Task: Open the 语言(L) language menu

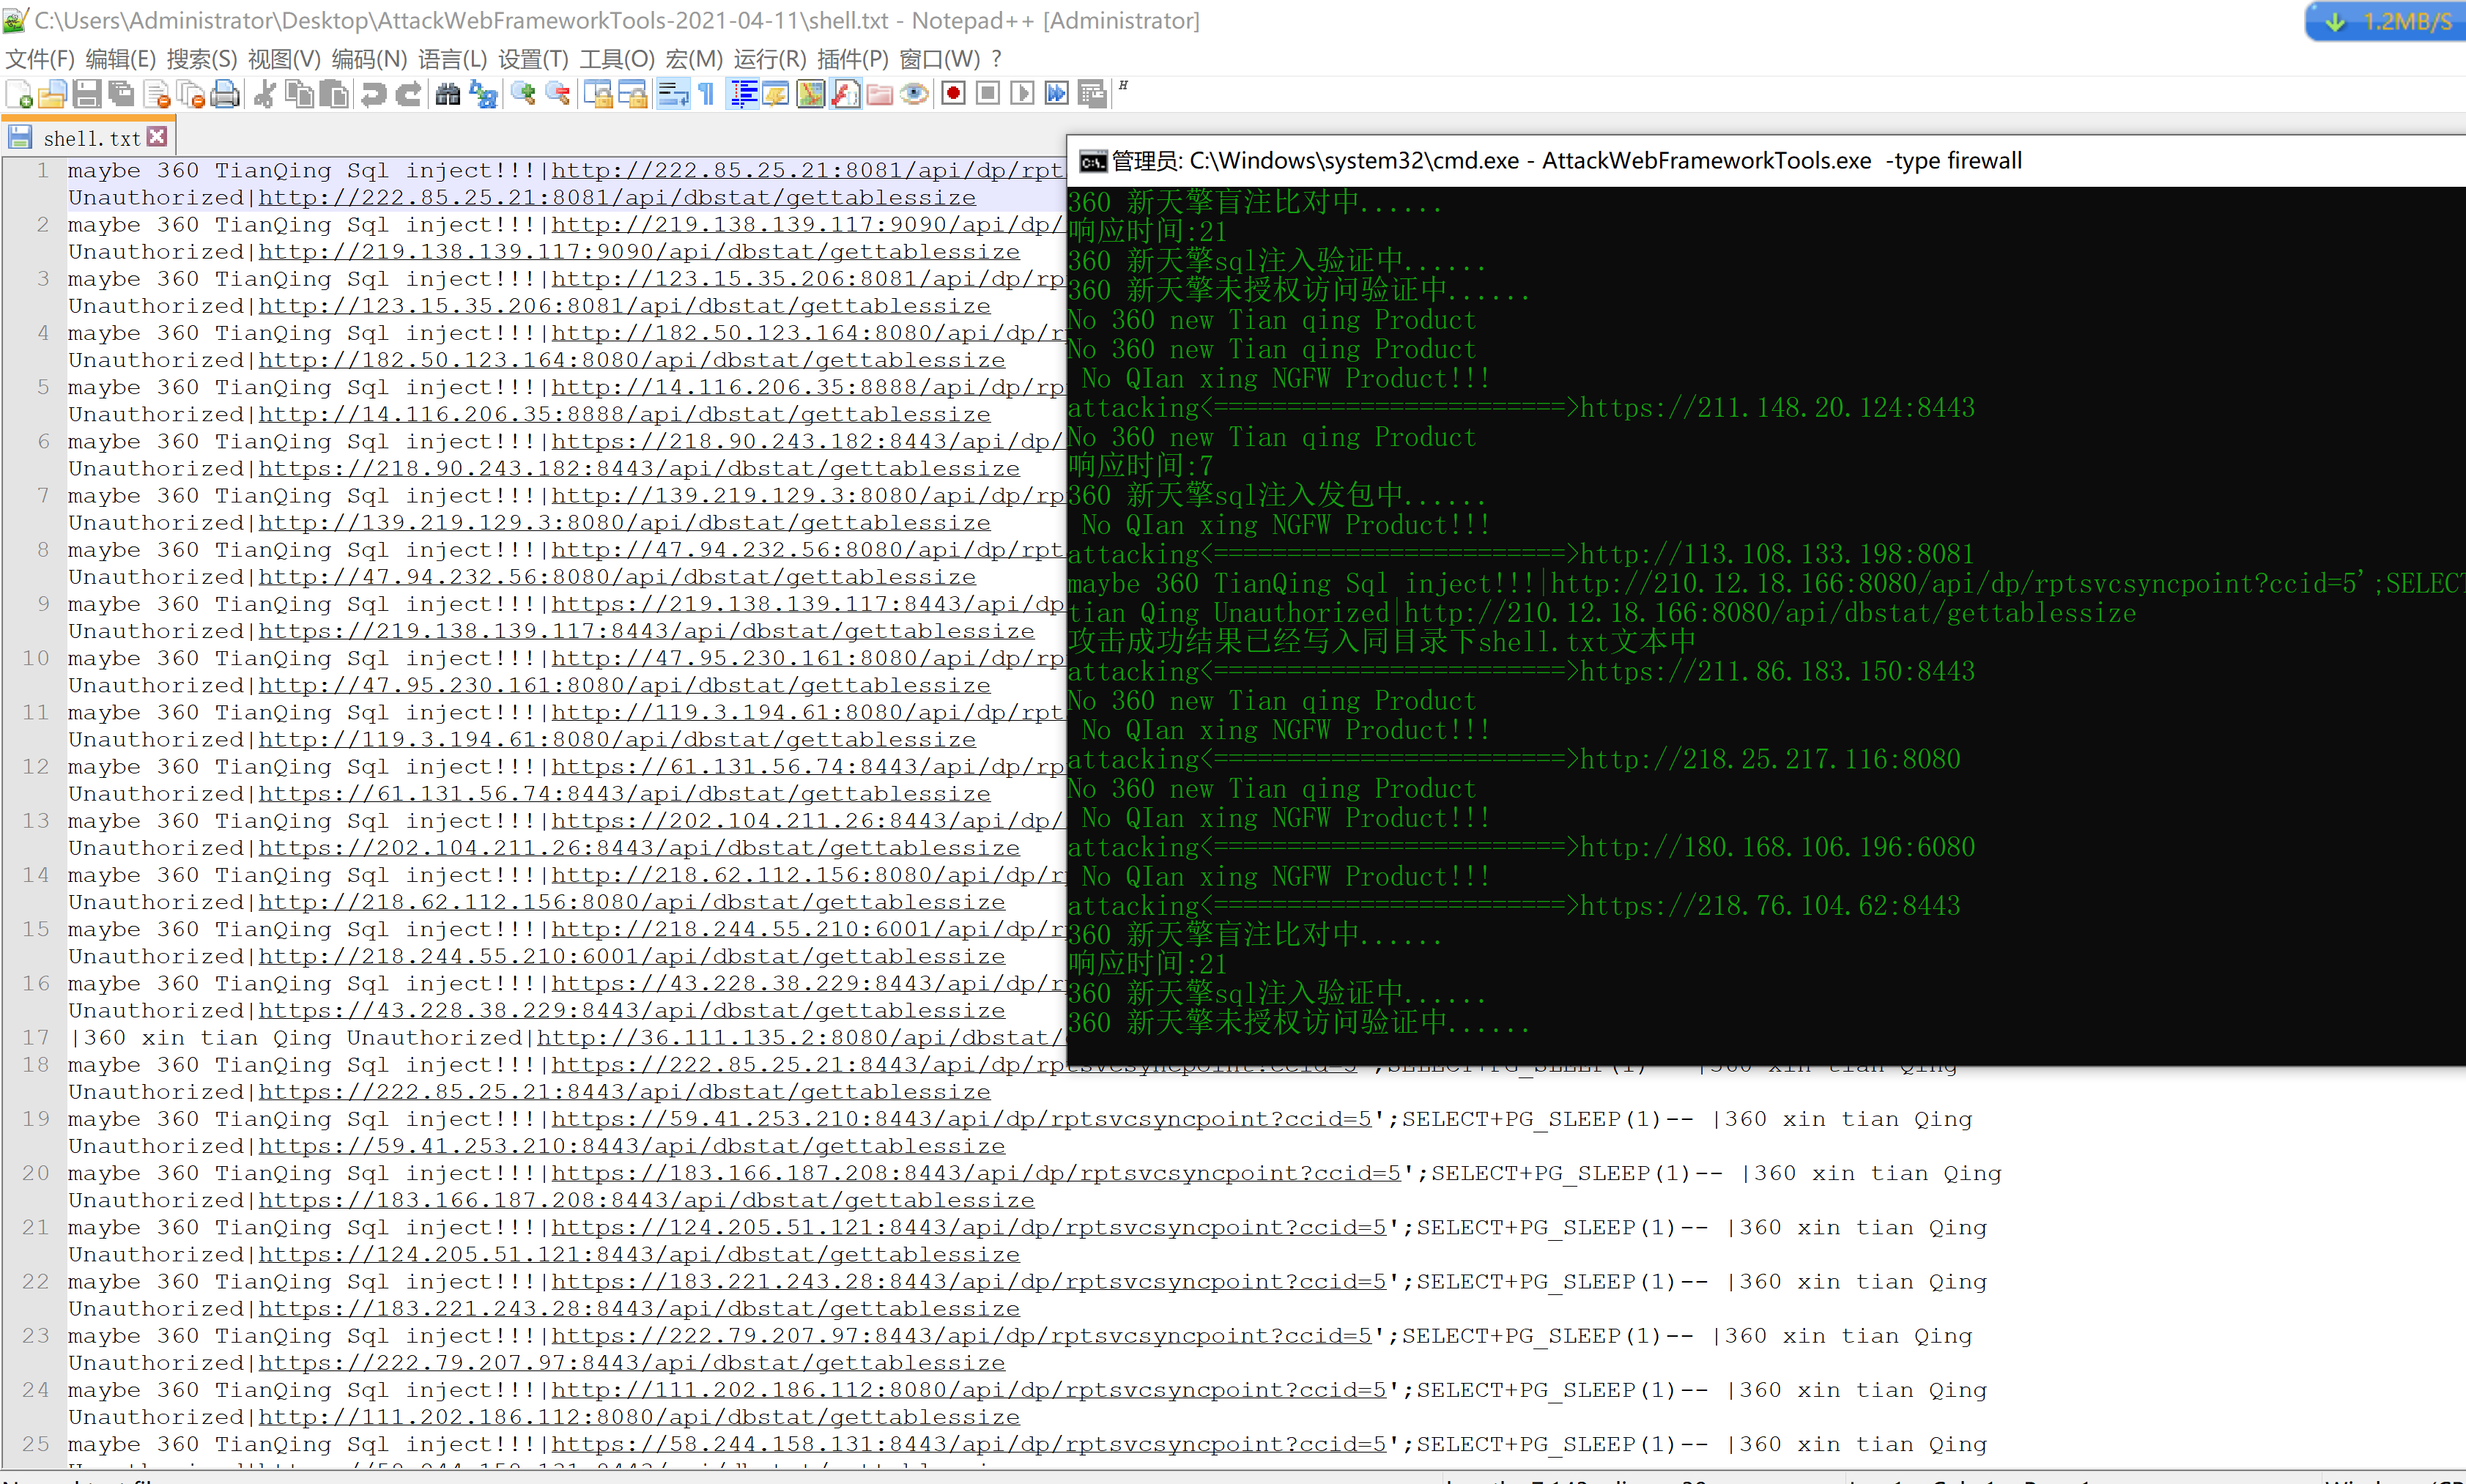Action: point(452,59)
